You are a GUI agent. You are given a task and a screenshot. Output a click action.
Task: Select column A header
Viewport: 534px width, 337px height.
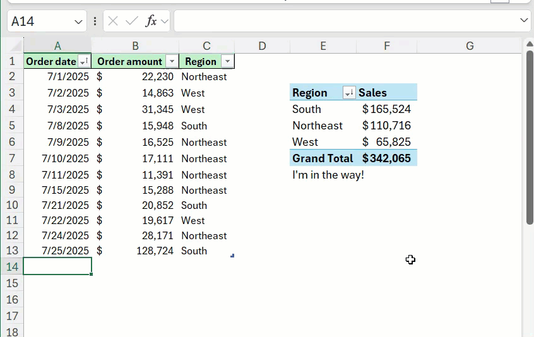57,45
